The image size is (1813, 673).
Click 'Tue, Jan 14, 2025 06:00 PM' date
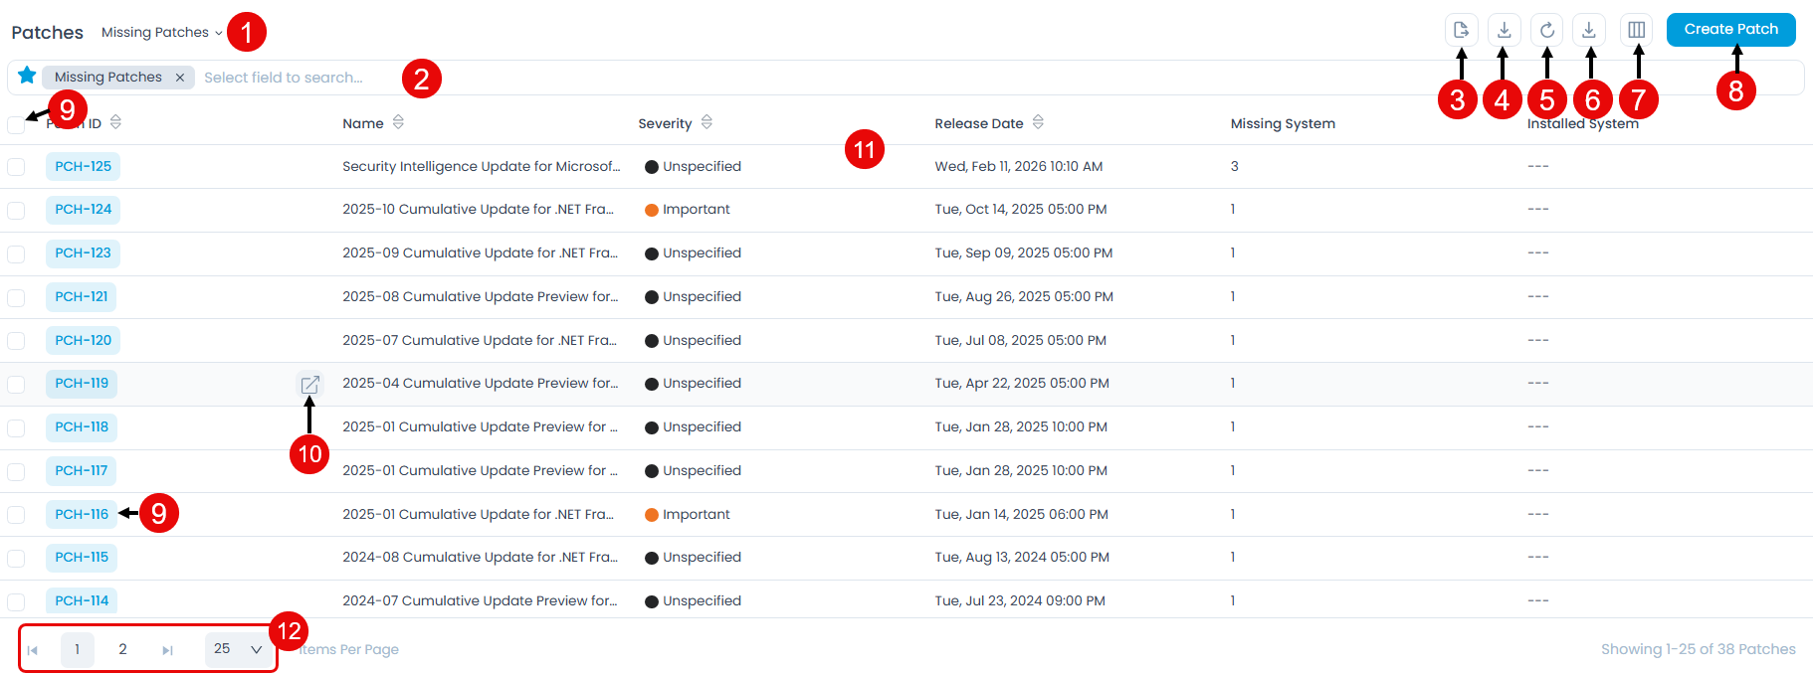1021,514
